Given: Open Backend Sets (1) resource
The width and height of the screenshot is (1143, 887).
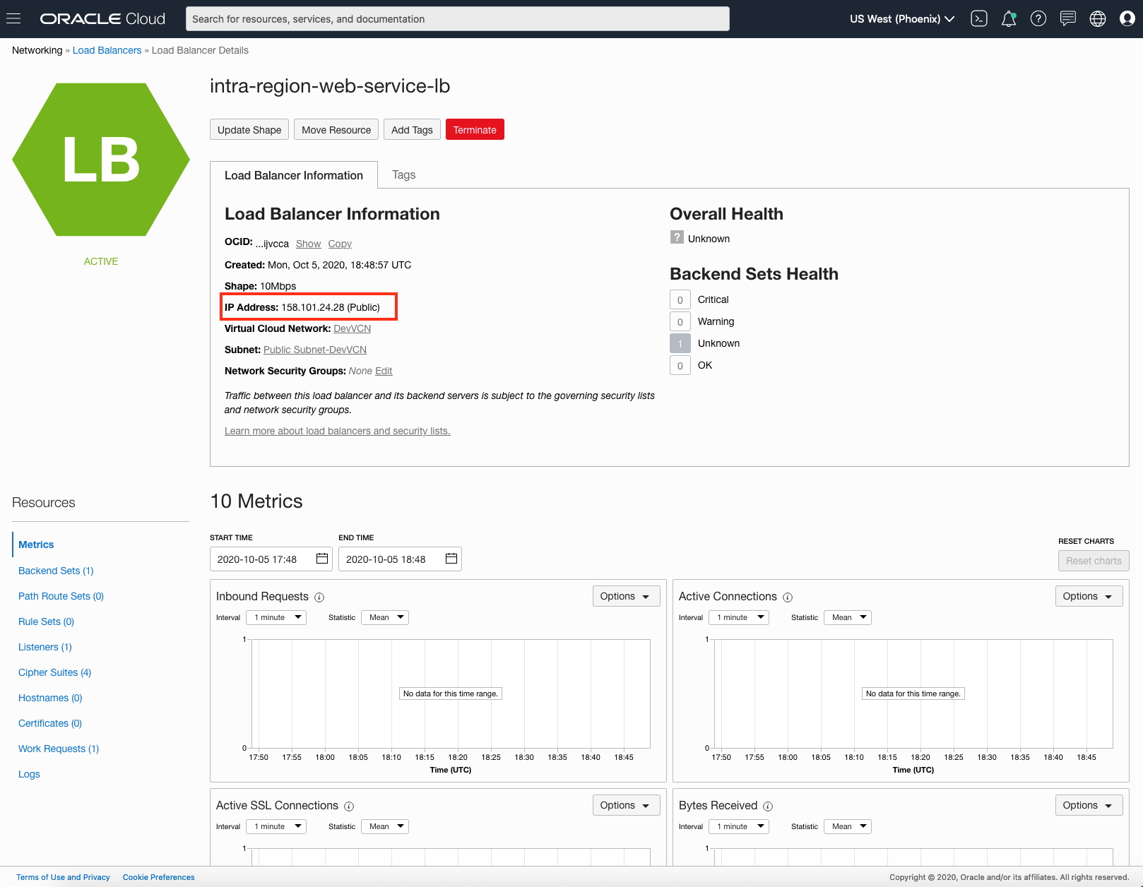Looking at the screenshot, I should [x=56, y=571].
